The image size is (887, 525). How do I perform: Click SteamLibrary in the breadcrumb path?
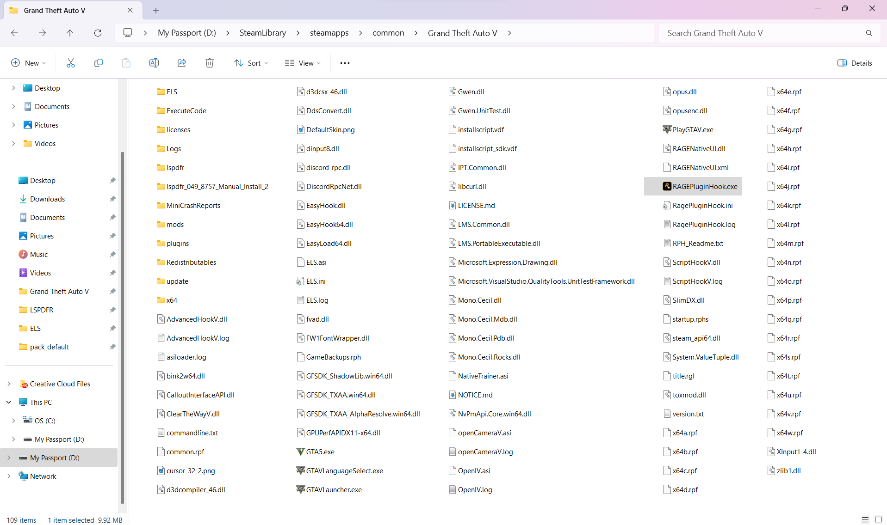[263, 33]
